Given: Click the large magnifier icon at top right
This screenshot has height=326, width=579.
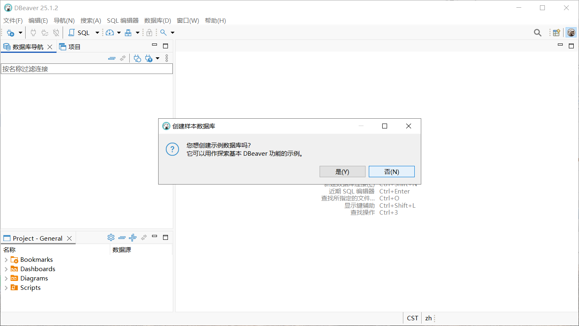Looking at the screenshot, I should pos(538,33).
